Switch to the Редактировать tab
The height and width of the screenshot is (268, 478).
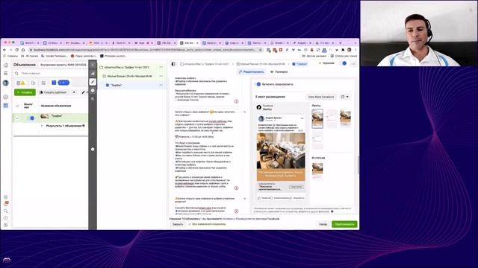pyautogui.click(x=252, y=72)
